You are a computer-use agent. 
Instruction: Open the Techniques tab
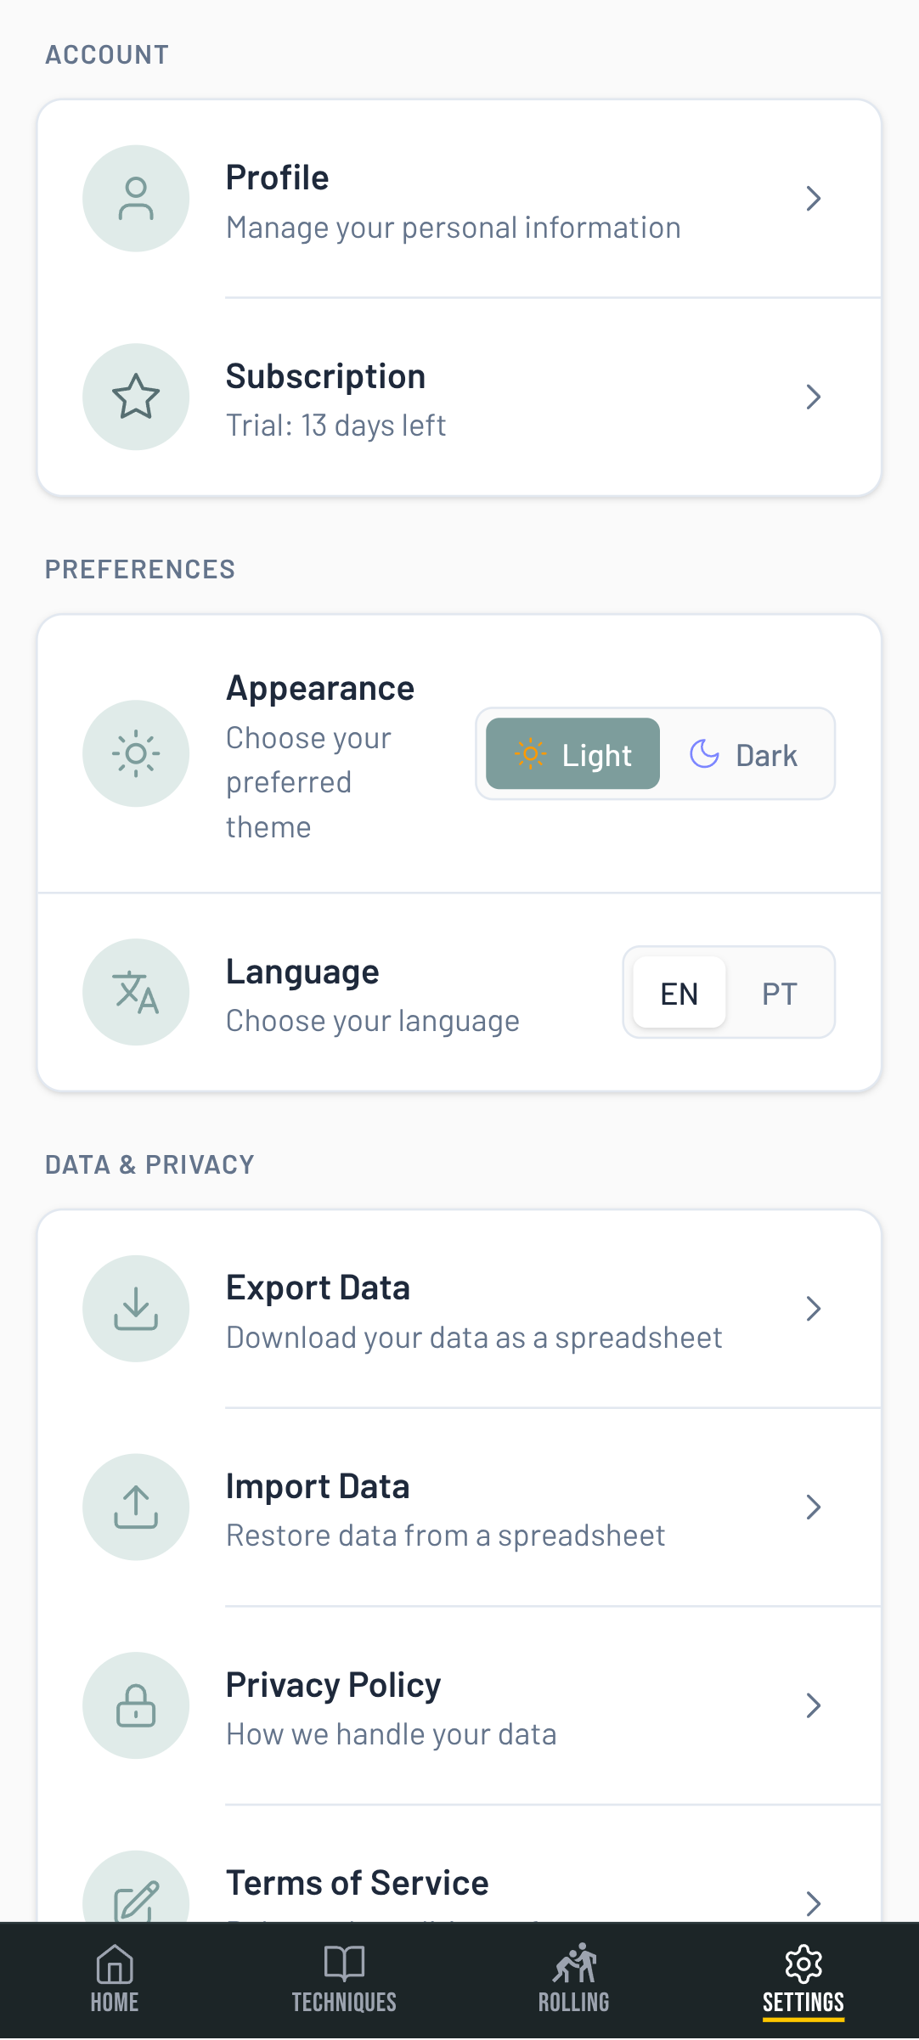tap(344, 1980)
